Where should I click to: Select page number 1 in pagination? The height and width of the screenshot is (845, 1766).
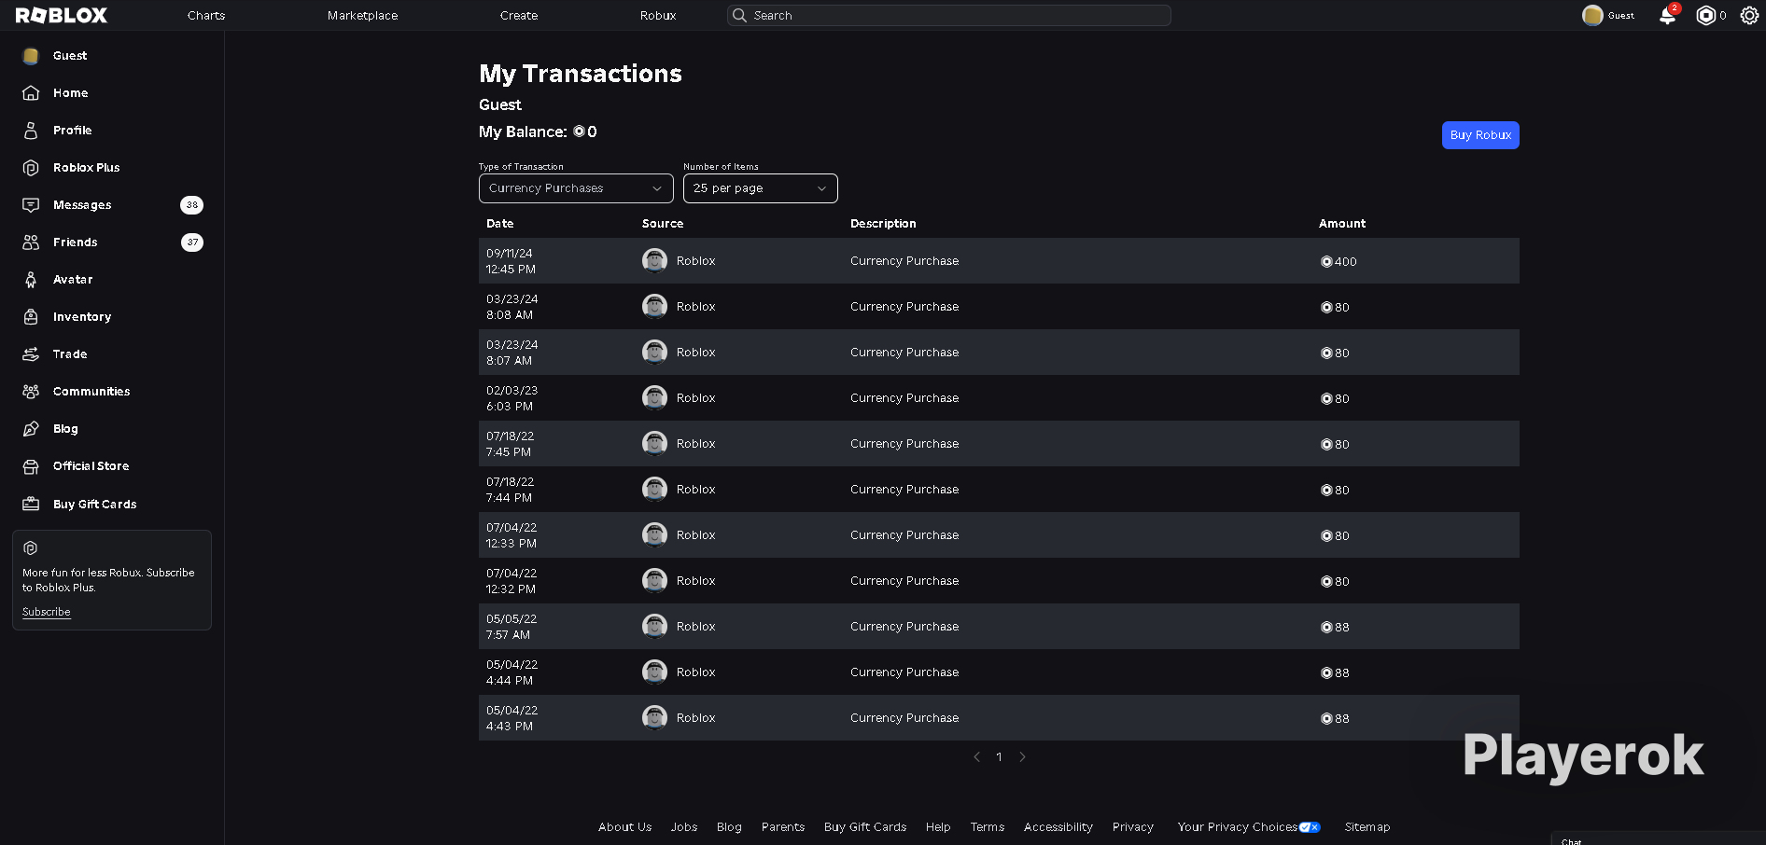999,757
